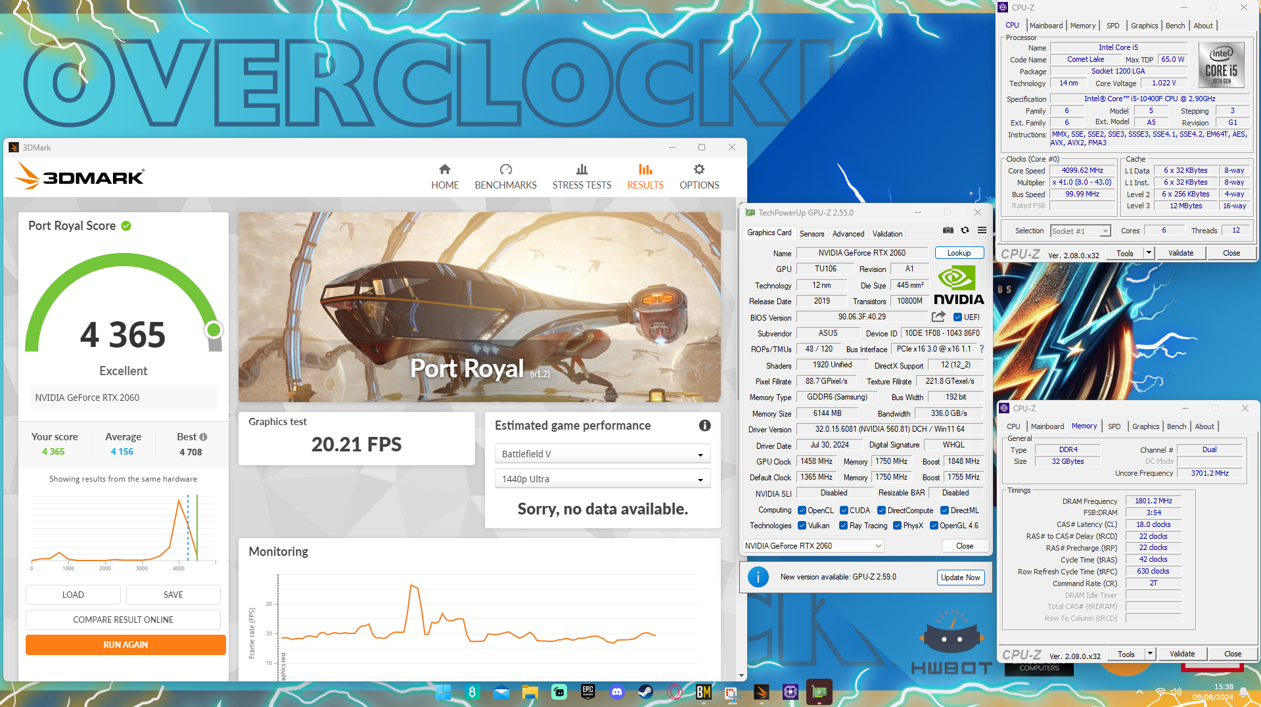Open the Sensors tab in GPU-Z
The image size is (1261, 707).
[812, 234]
